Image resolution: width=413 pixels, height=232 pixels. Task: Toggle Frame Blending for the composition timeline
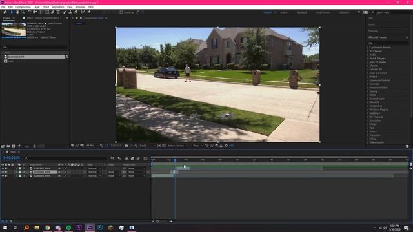point(132,159)
